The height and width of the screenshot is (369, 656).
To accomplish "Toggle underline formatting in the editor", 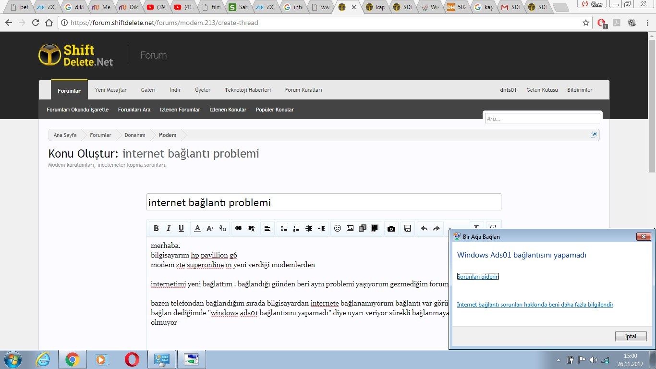I will point(181,229).
